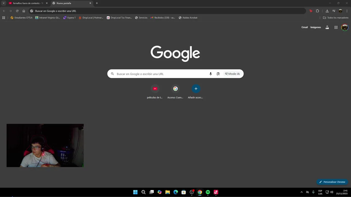This screenshot has height=197, width=351.
Task: Open the Extensions puzzle menu
Action: (317, 11)
